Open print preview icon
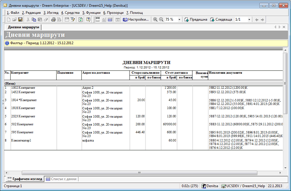Screen dimensions: 291x191 point(59,19)
